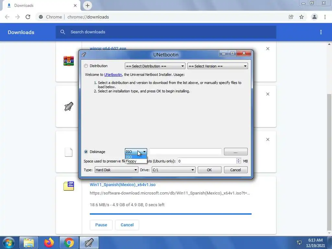
Task: Open the Select Version dropdown
Action: point(218,66)
